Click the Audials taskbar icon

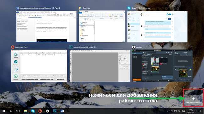tap(47, 111)
